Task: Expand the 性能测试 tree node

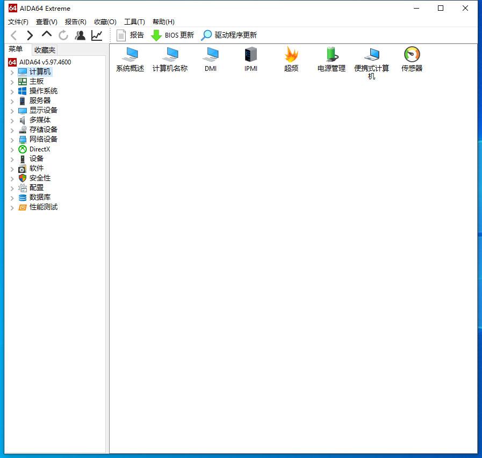Action: click(12, 207)
